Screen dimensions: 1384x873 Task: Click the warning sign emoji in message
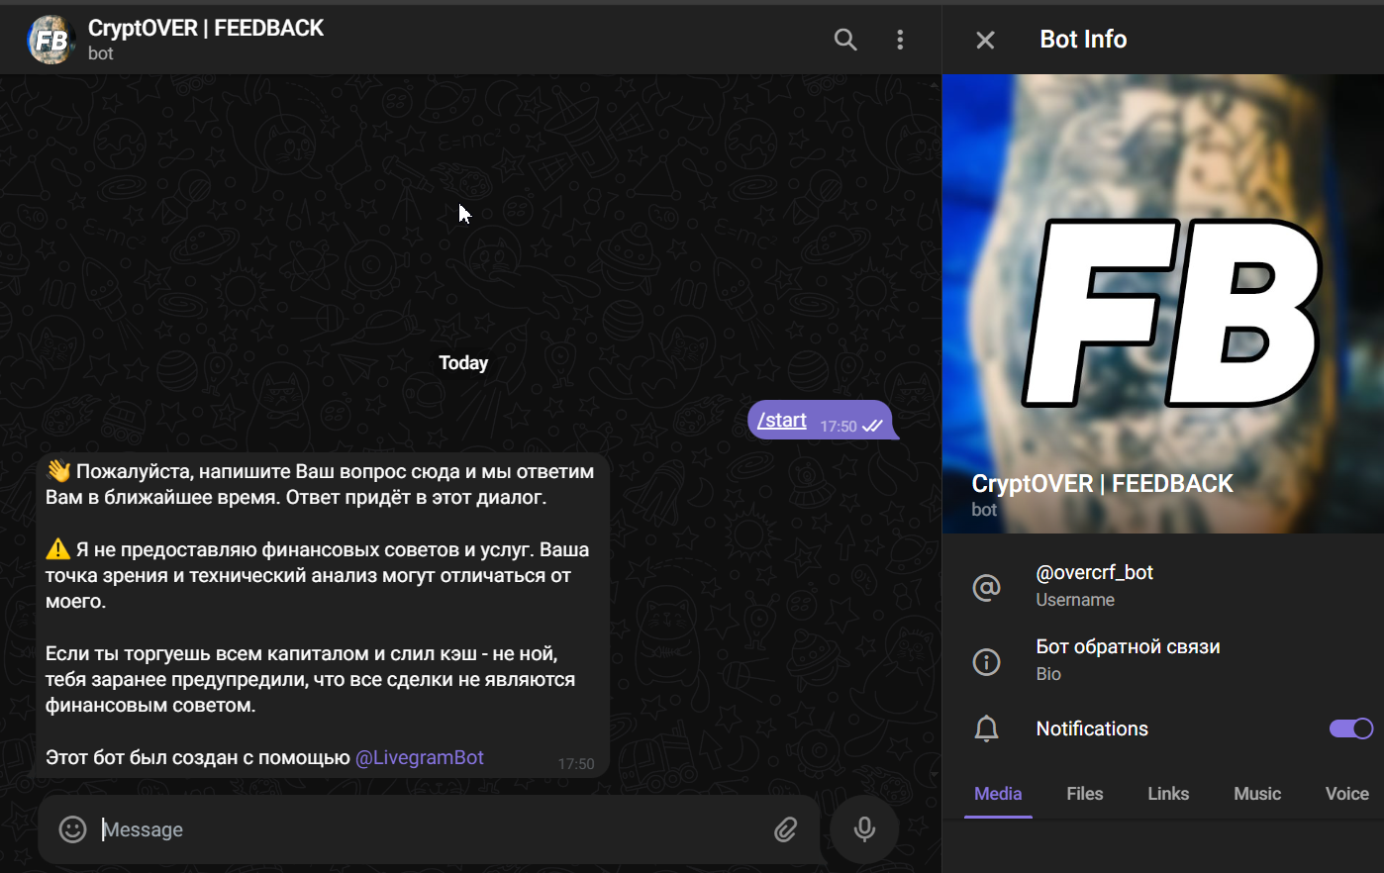tap(58, 549)
